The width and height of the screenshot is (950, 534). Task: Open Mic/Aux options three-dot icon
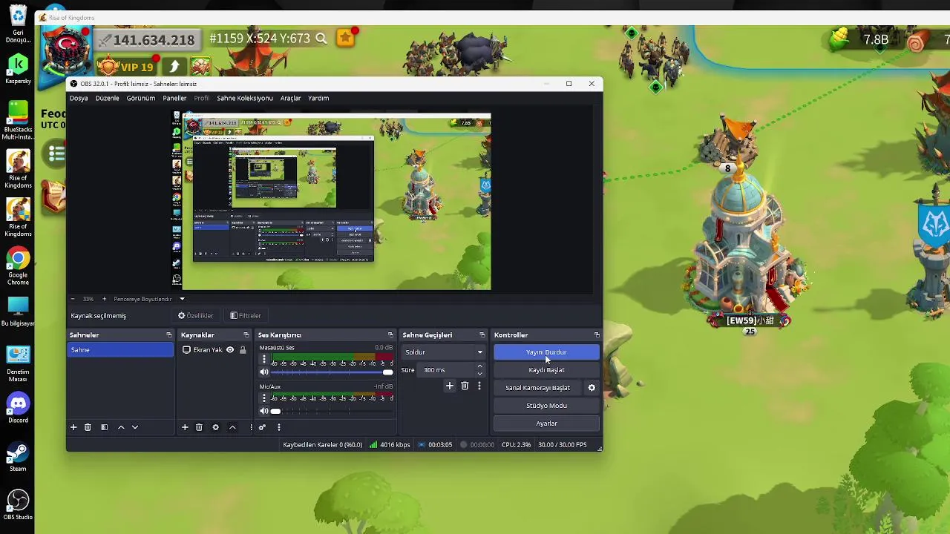click(263, 398)
